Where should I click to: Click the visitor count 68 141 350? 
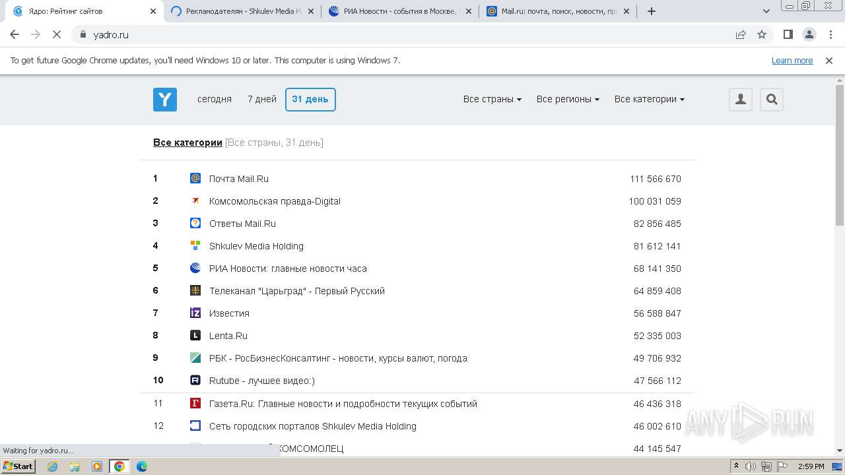(x=658, y=269)
